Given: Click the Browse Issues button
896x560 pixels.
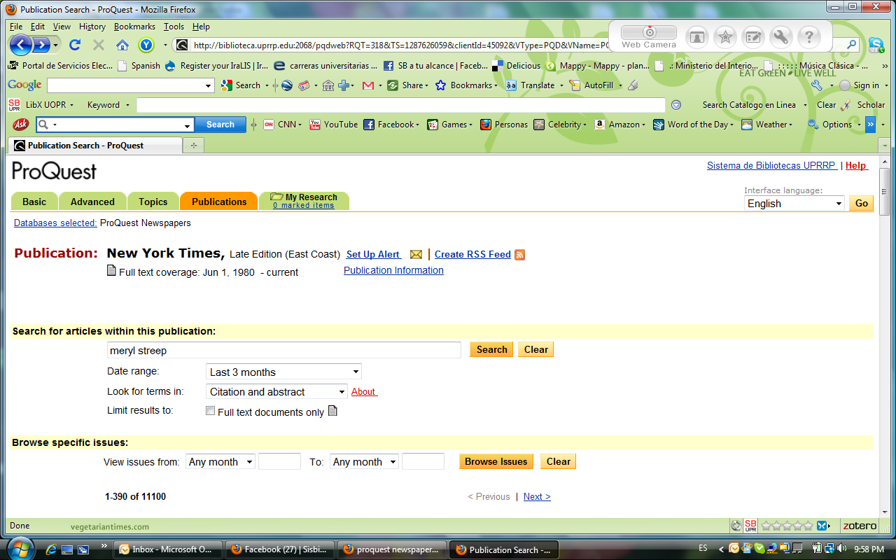Looking at the screenshot, I should click(496, 462).
